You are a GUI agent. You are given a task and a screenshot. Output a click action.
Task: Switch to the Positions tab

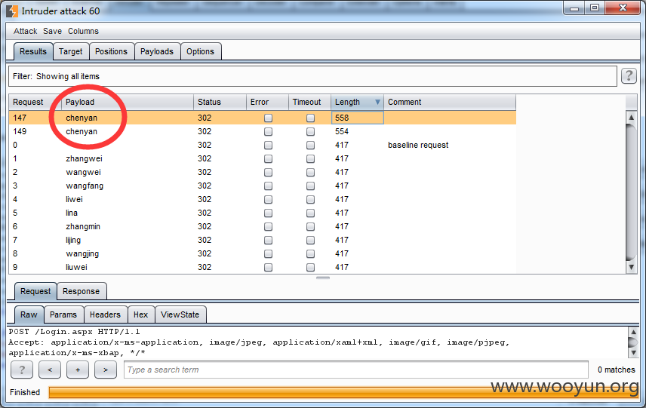pyautogui.click(x=111, y=51)
